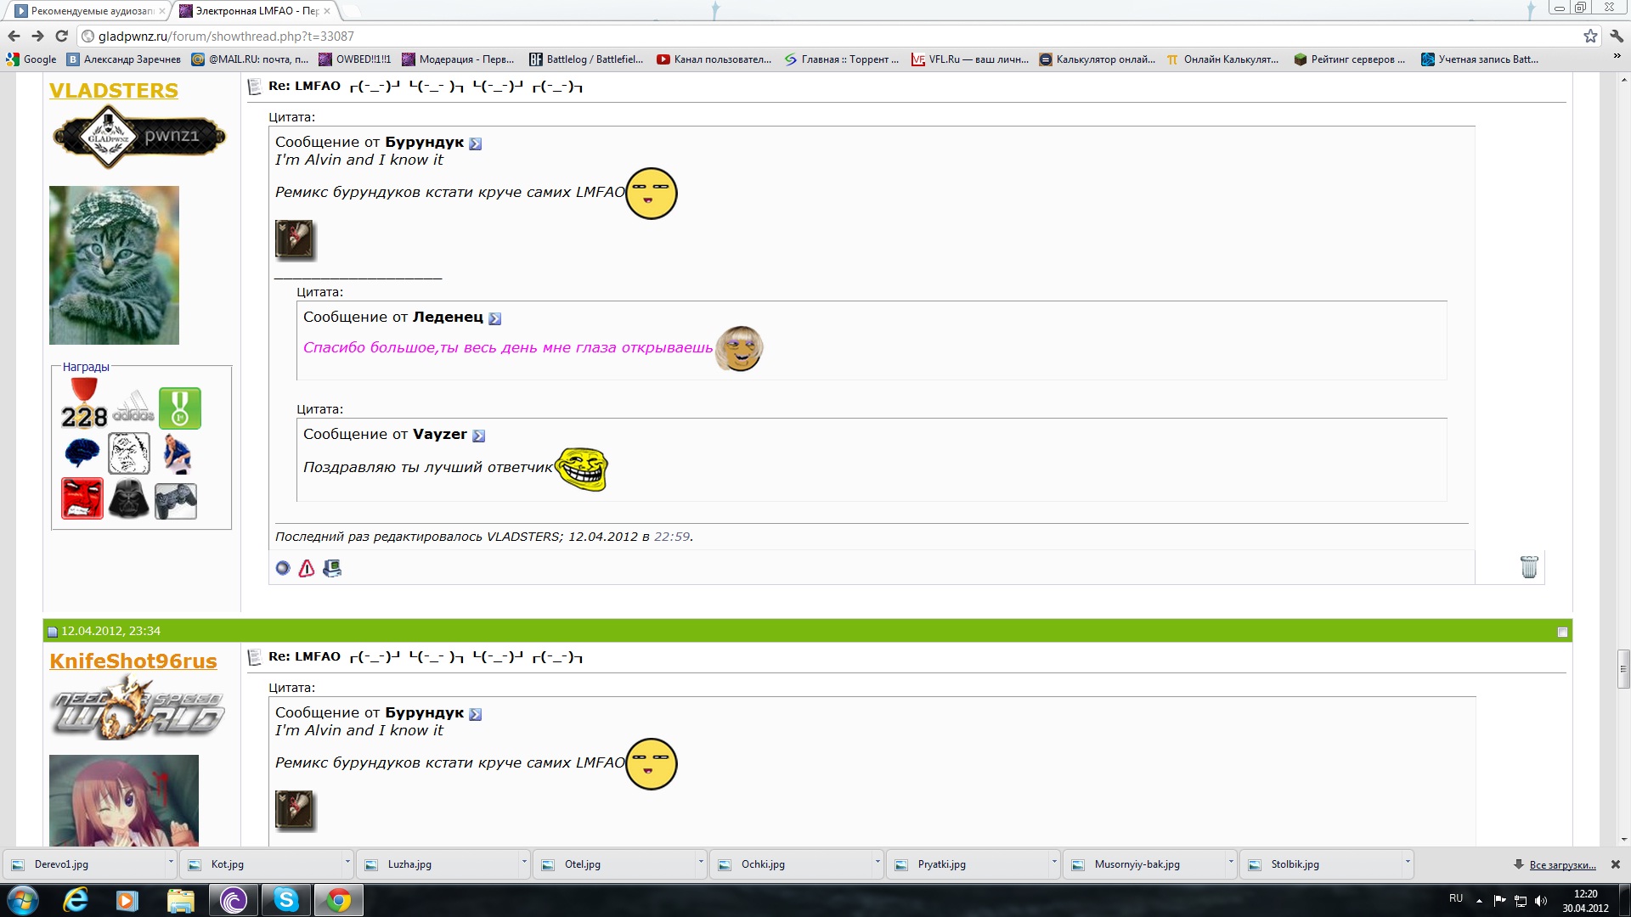This screenshot has height=917, width=1631.
Task: Open view-post arrow next to Леденец quote
Action: coord(495,318)
